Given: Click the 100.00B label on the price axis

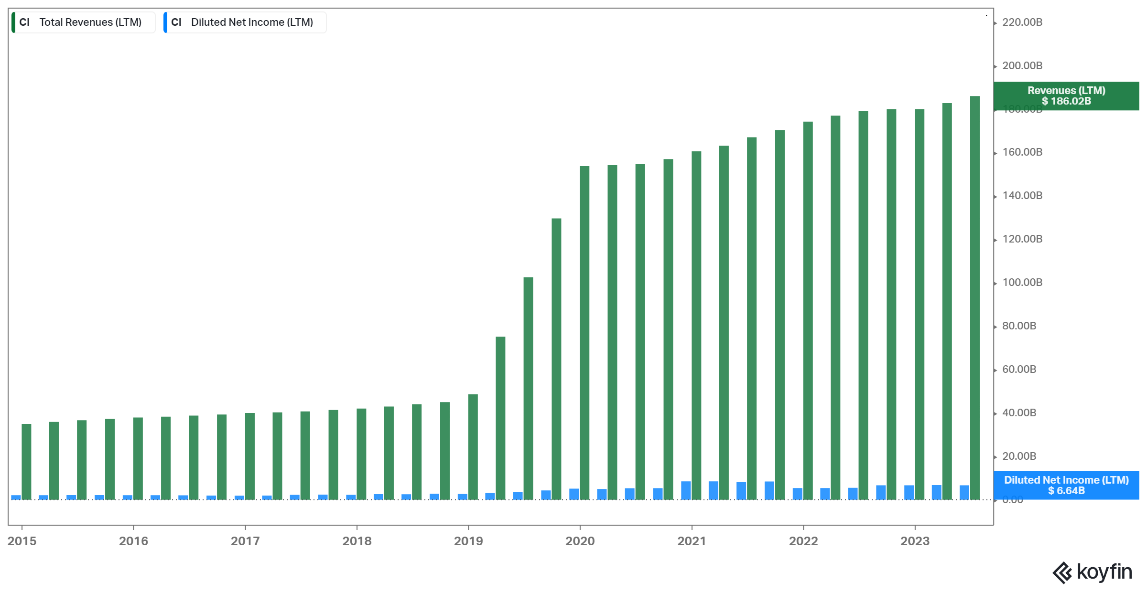Looking at the screenshot, I should (1022, 283).
